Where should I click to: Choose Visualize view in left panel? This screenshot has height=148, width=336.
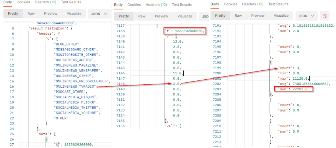(x=74, y=14)
